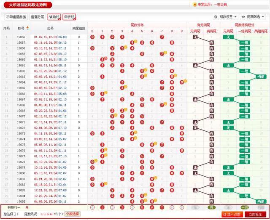This screenshot has width=270, height=220.
Task: Click the 两组 green tag in row 19063
Action: tap(261, 77)
